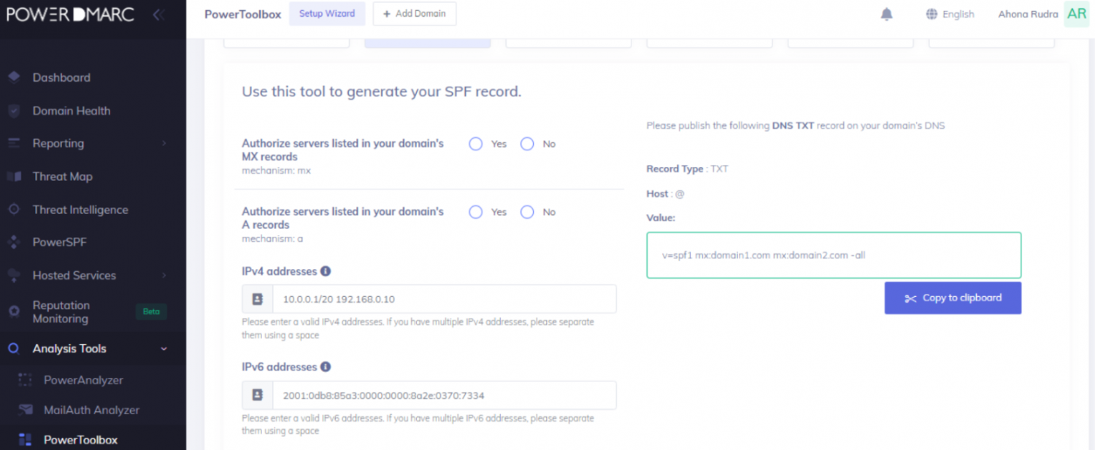Click the Copy to clipboard button
1095x450 pixels.
click(x=953, y=298)
